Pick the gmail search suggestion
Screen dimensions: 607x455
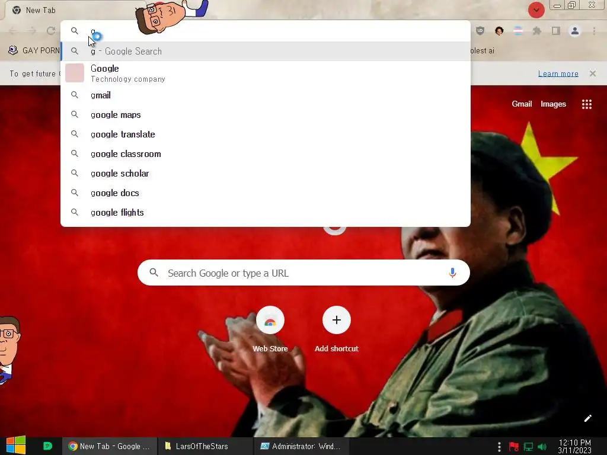click(x=266, y=95)
